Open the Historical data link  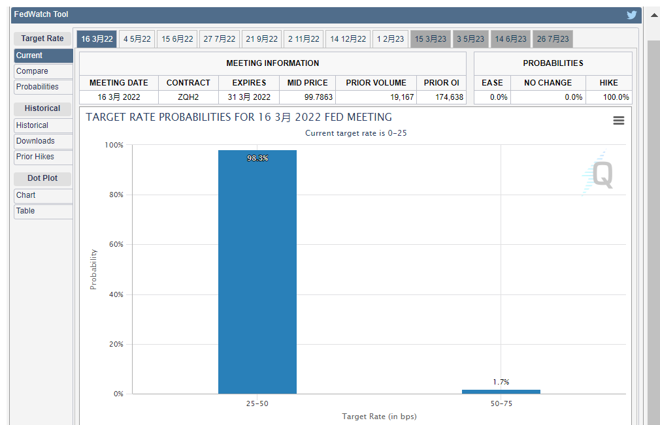point(43,125)
